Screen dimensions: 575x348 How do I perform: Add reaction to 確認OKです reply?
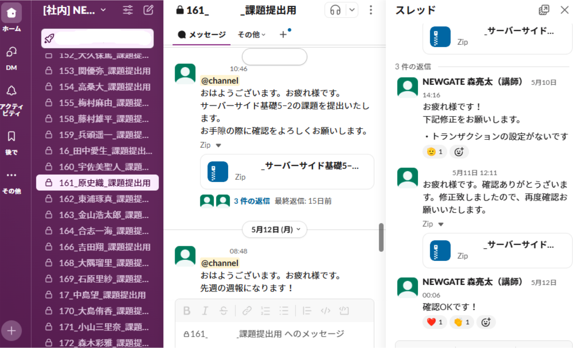tap(486, 322)
